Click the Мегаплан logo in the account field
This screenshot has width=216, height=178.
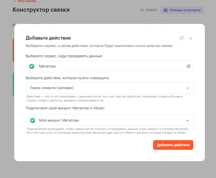(33, 120)
